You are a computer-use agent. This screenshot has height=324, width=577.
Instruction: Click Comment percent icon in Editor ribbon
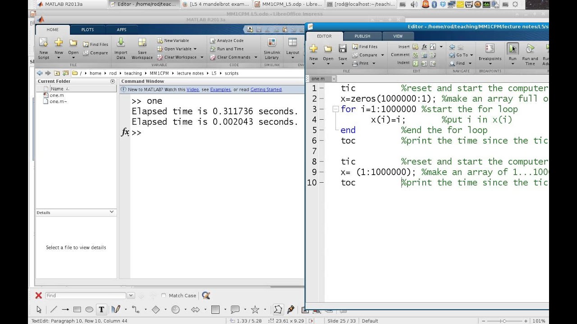(416, 55)
